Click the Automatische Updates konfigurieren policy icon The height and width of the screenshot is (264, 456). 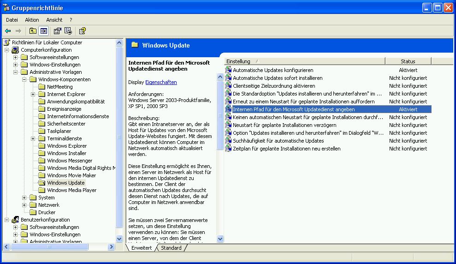pos(228,70)
